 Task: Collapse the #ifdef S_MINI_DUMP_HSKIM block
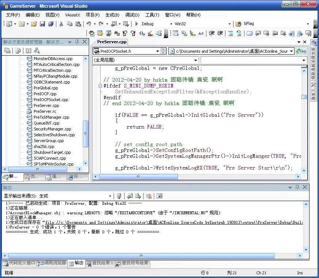pos(100,86)
